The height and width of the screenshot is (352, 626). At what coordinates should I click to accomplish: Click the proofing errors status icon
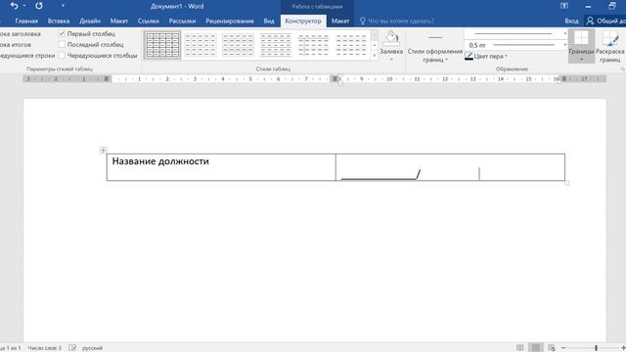(72, 348)
